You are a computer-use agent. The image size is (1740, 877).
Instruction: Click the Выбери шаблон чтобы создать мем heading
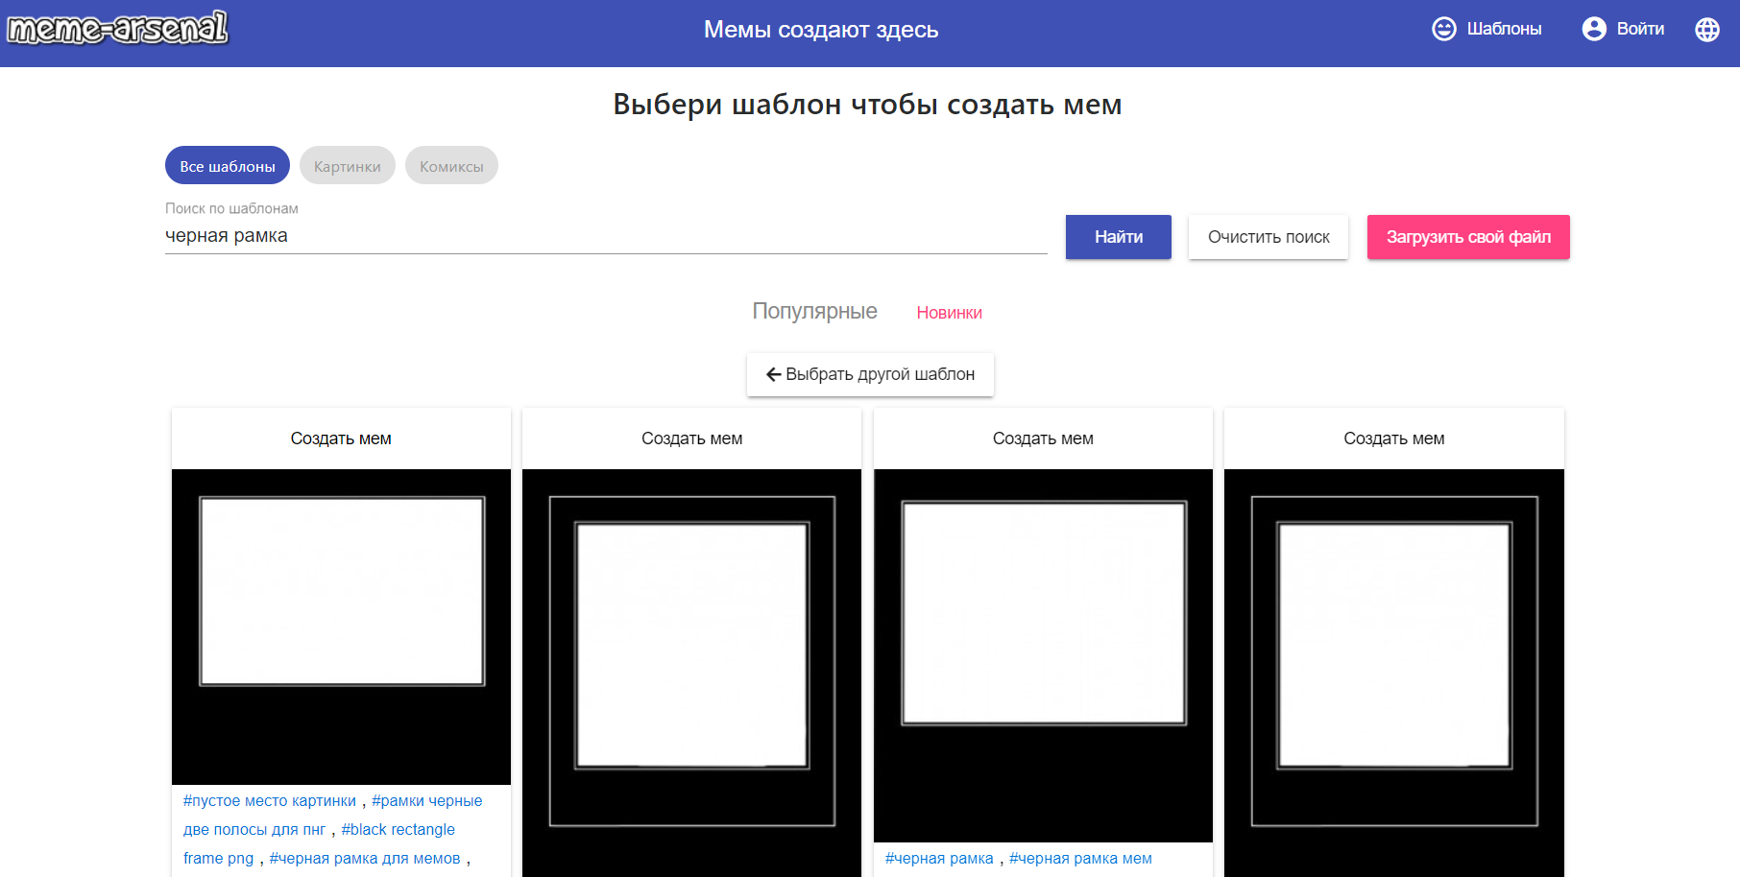tap(868, 105)
